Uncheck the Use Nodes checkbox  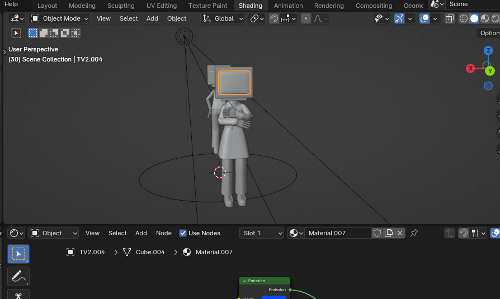[x=183, y=233]
